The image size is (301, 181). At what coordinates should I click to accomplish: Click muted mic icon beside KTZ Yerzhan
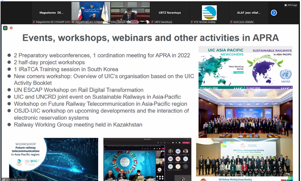coord(191,22)
